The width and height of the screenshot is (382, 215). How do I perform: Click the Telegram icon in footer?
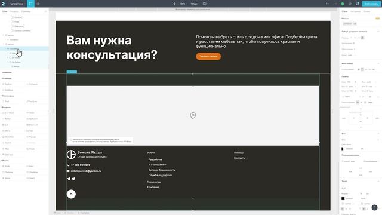pos(69,179)
